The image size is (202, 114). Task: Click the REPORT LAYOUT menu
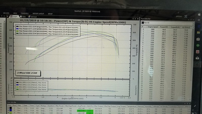pos(38,13)
